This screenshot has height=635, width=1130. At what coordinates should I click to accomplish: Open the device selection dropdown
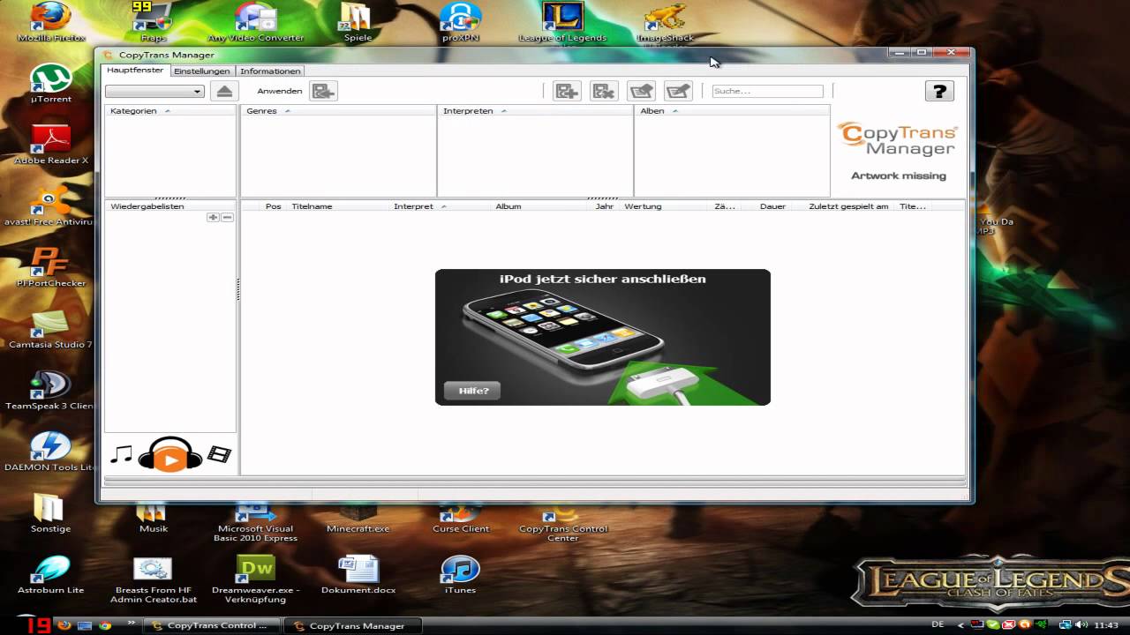click(154, 92)
